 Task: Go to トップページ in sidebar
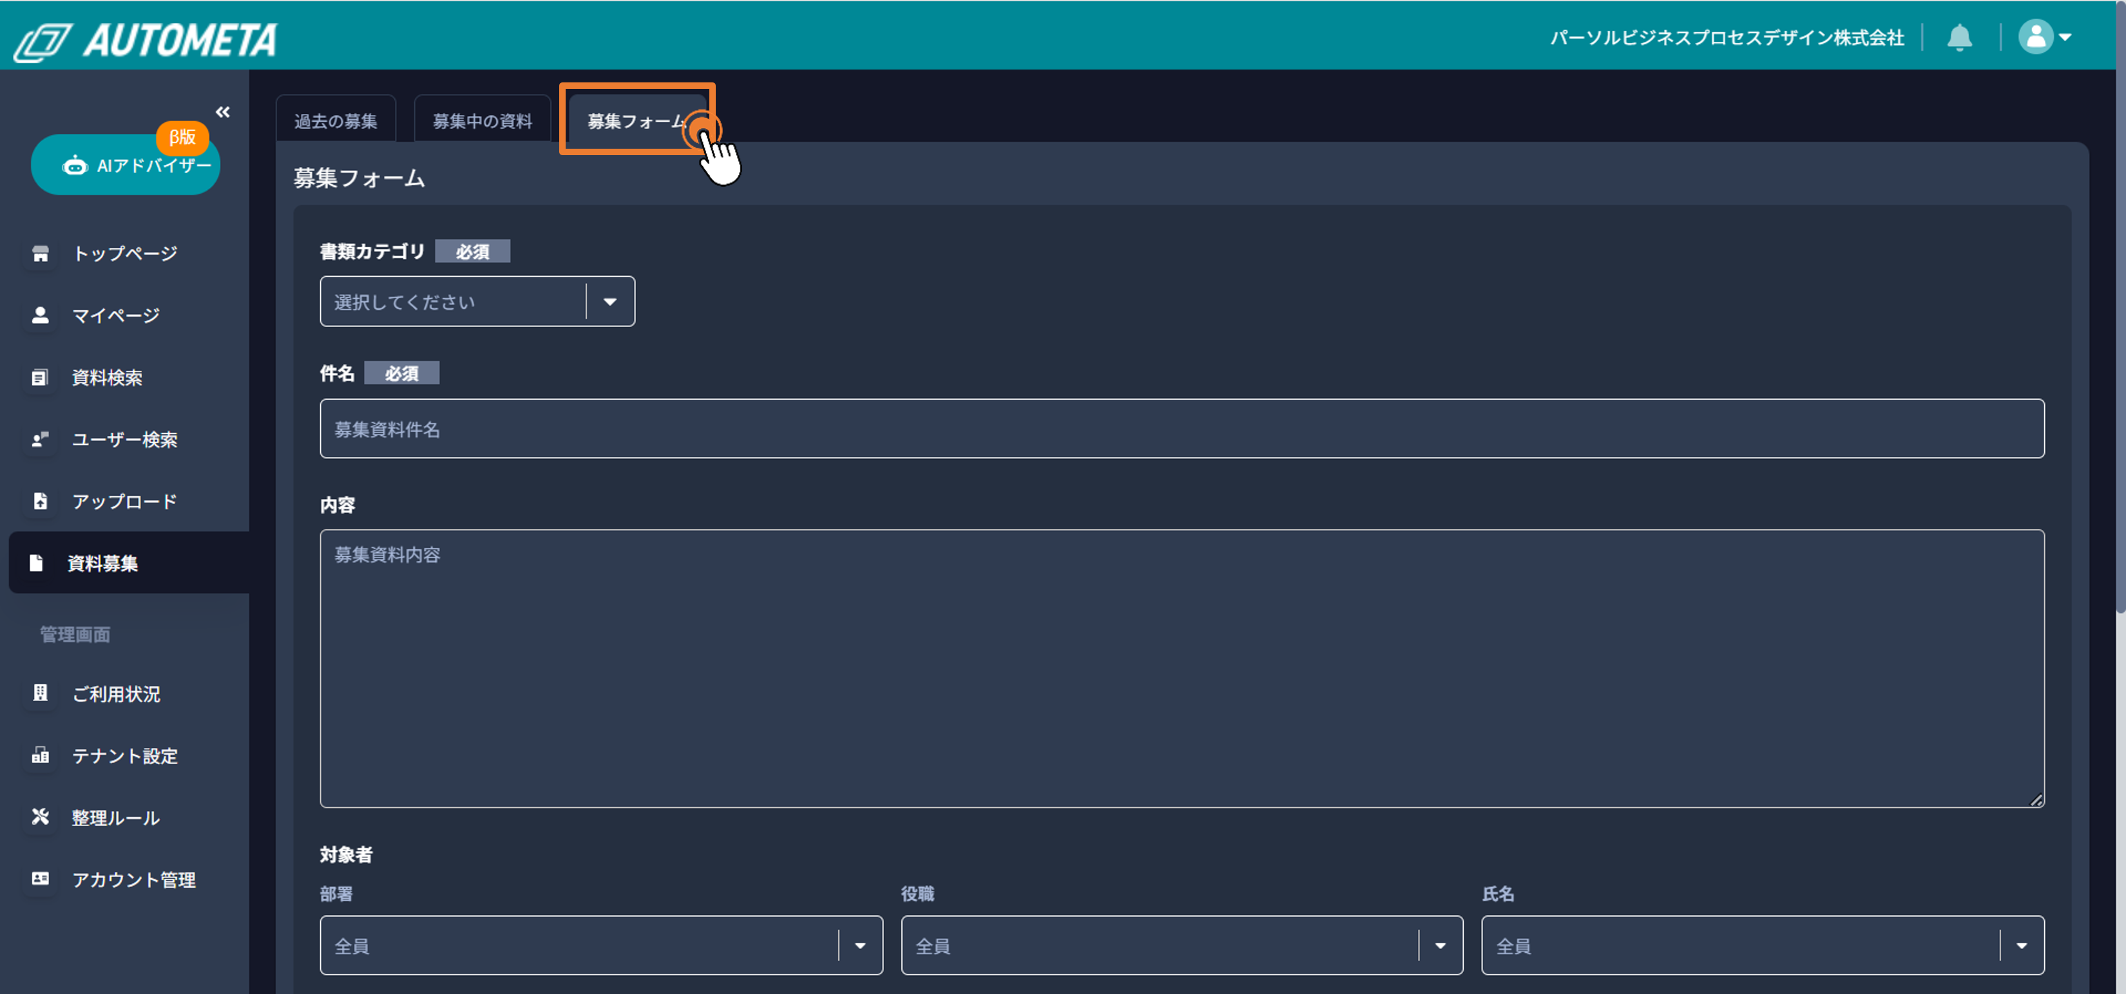[x=124, y=253]
